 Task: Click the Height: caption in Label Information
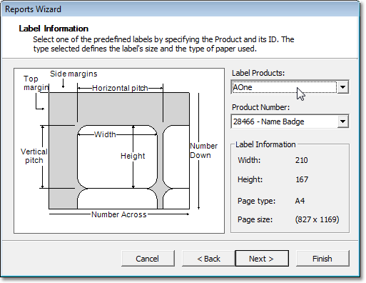(x=250, y=179)
